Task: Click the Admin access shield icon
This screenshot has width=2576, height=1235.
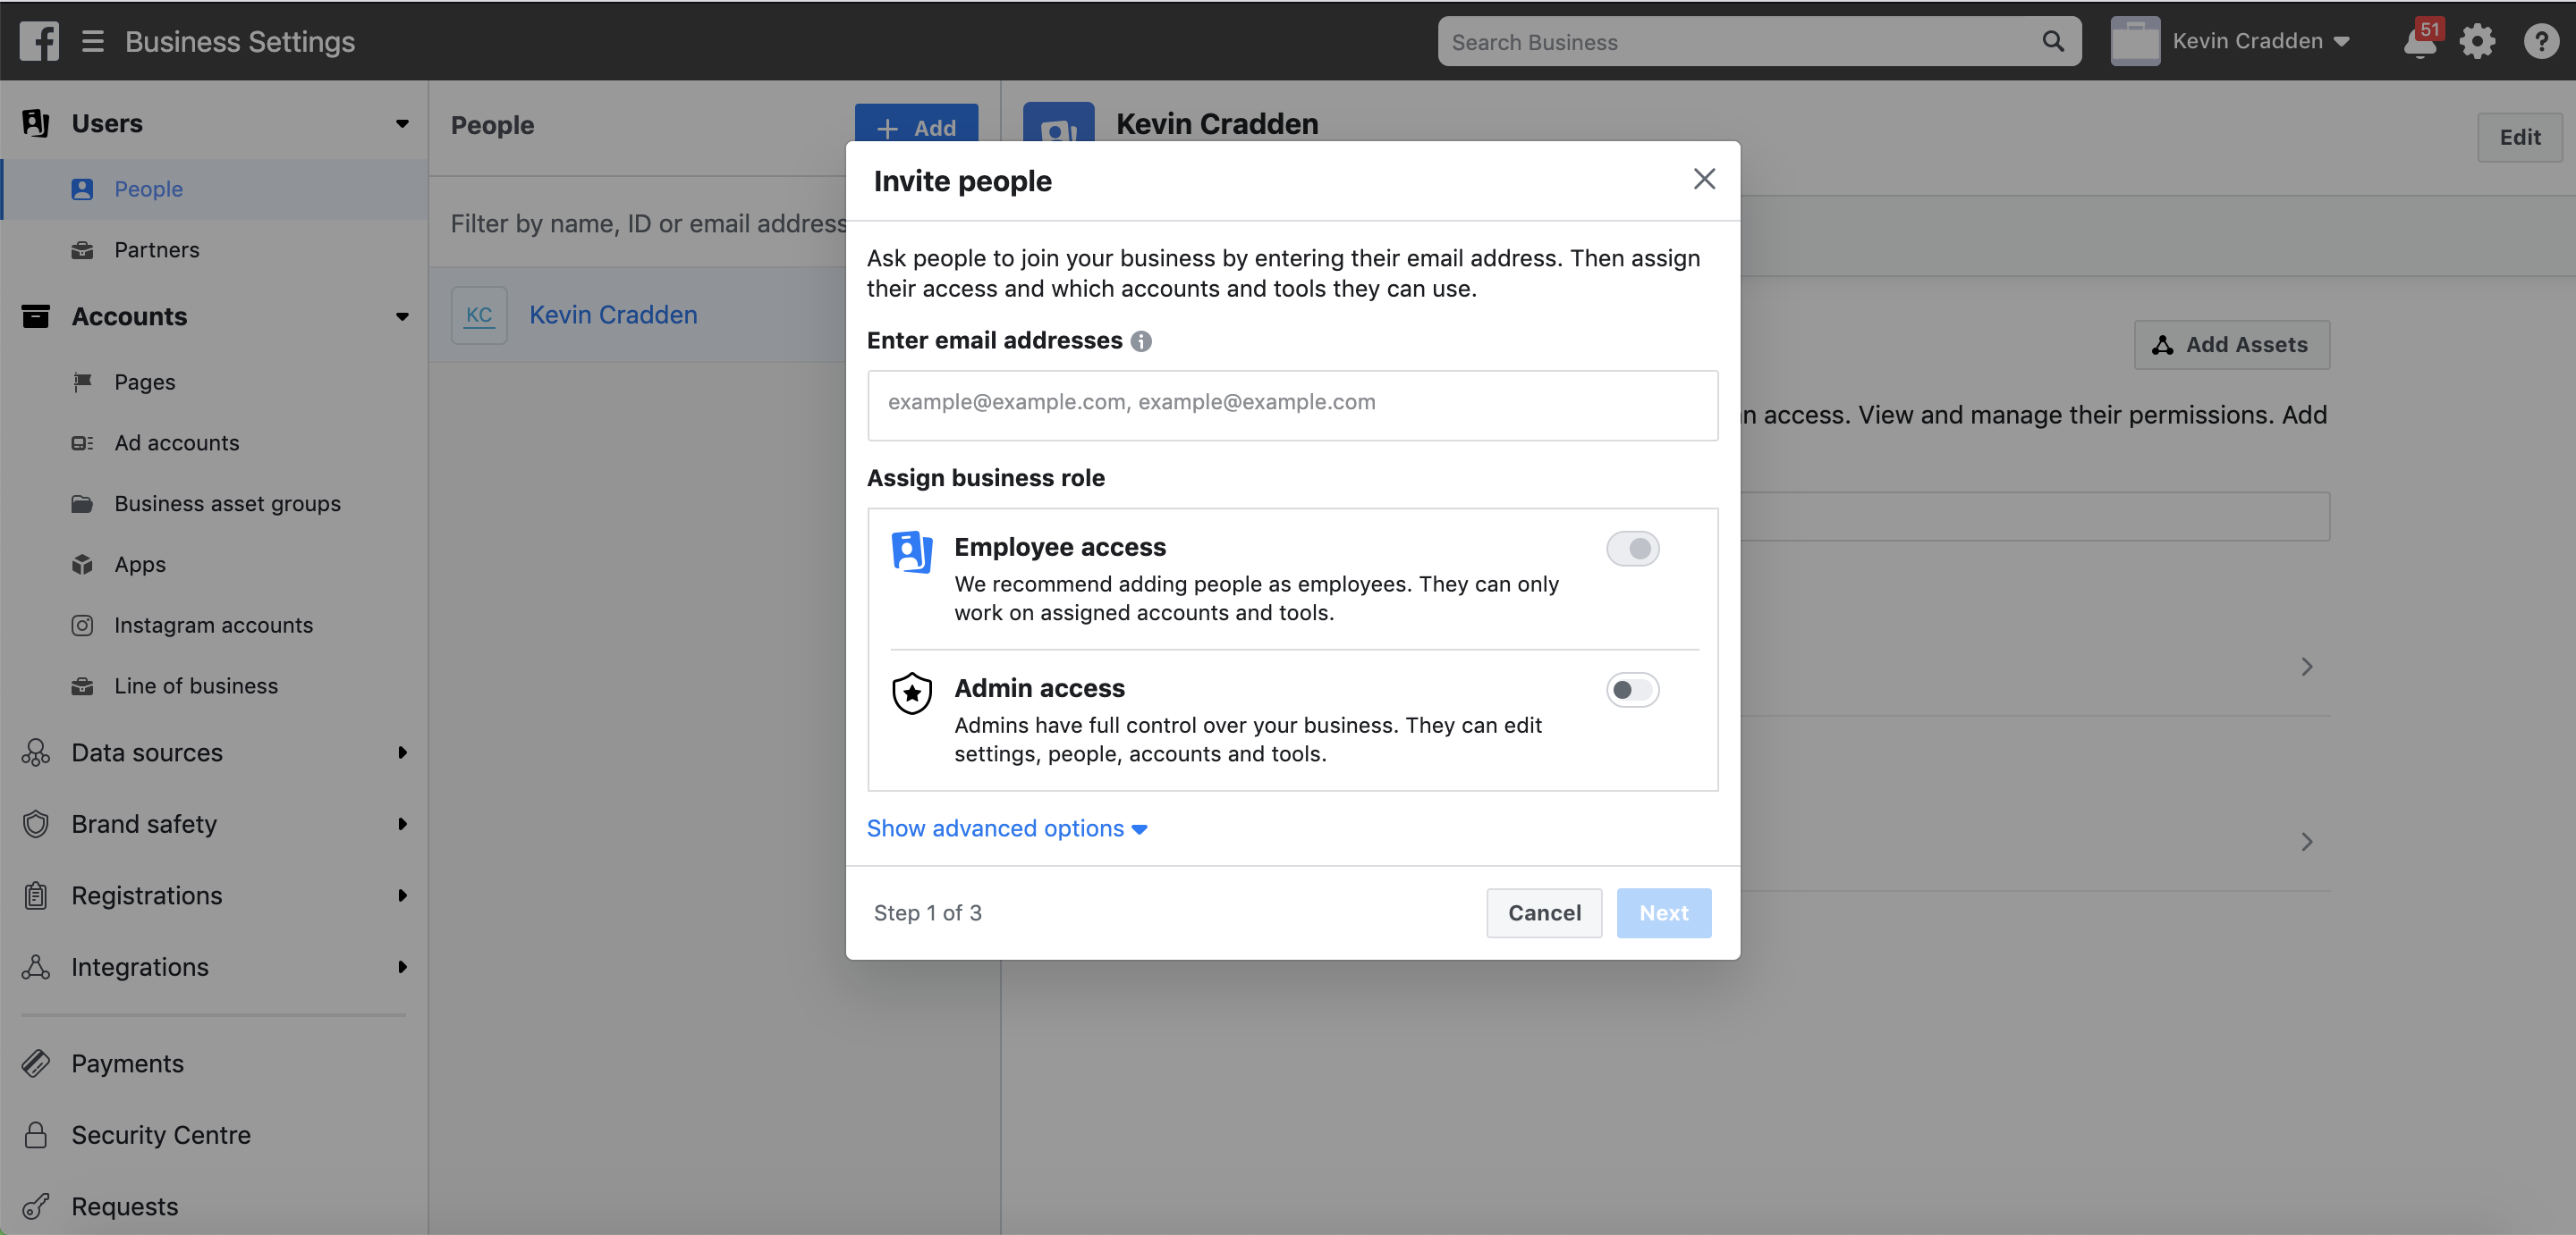Action: tap(912, 693)
